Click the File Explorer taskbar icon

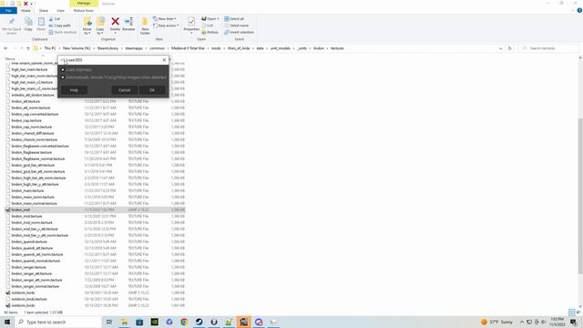pos(124,322)
